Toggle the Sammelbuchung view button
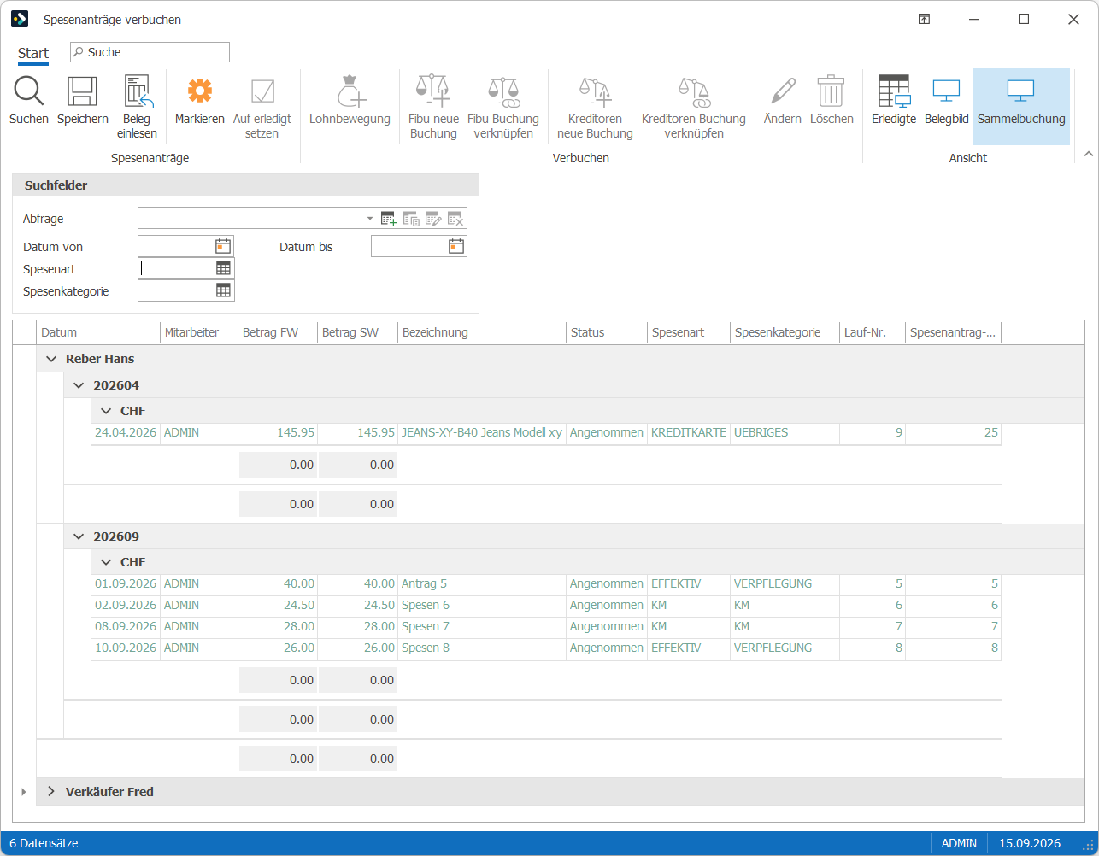The height and width of the screenshot is (856, 1099). (x=1021, y=107)
